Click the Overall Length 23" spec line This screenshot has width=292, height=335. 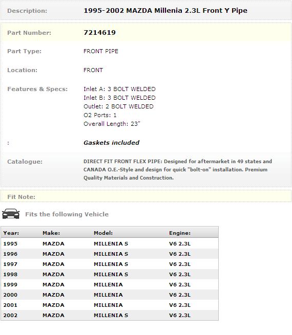112,124
